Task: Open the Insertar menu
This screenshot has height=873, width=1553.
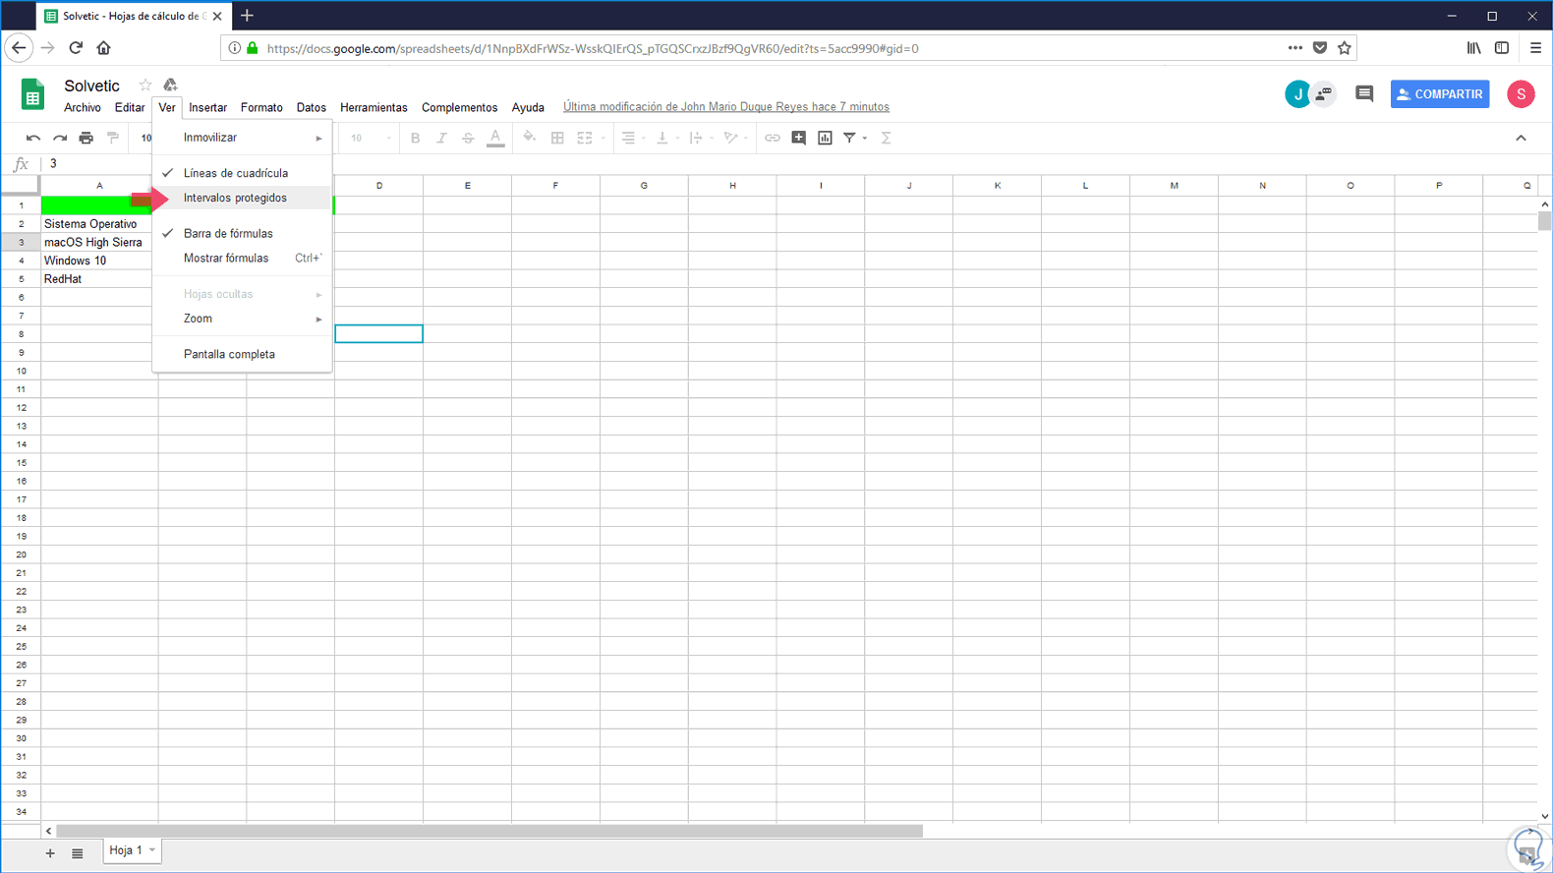Action: pos(207,107)
